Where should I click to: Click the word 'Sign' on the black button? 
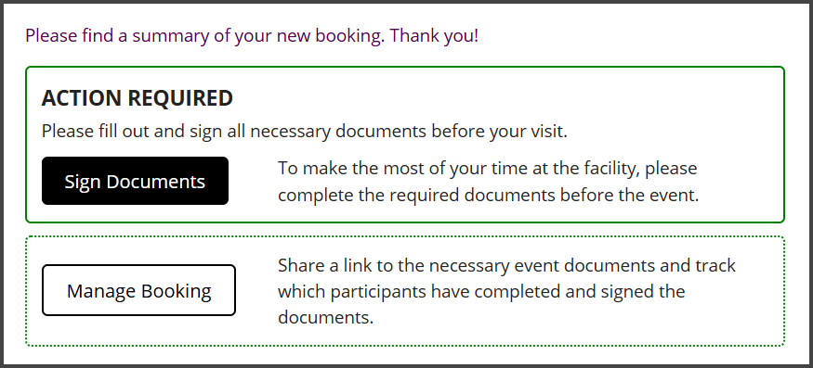point(82,182)
